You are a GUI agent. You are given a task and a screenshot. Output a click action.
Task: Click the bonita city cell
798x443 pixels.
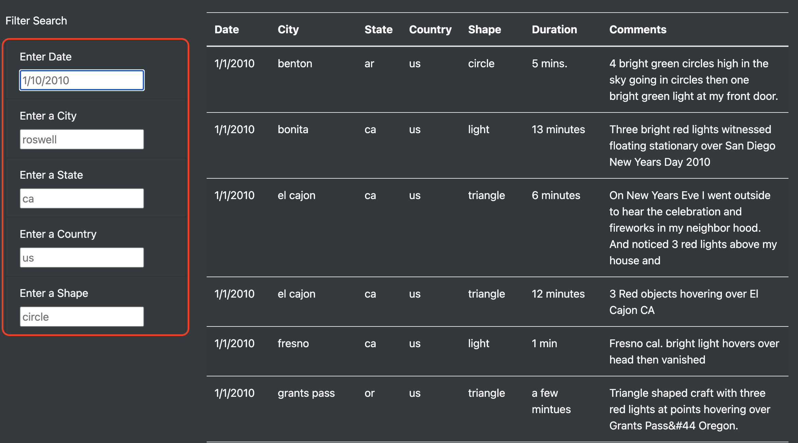(293, 129)
